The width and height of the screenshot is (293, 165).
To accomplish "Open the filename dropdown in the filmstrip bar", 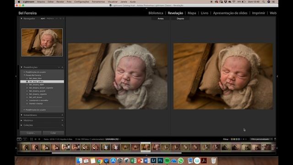I will 120,139.
